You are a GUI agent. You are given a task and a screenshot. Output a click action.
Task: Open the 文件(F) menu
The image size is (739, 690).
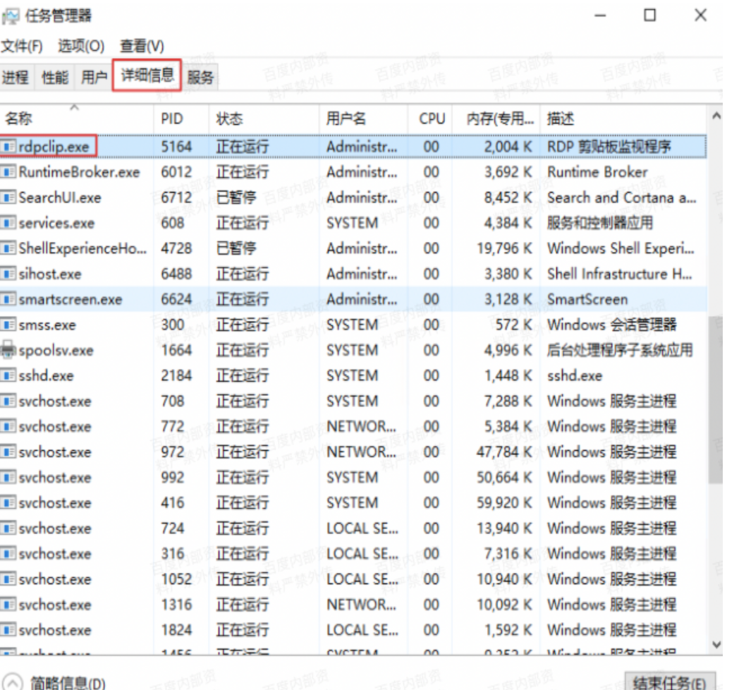click(x=22, y=47)
